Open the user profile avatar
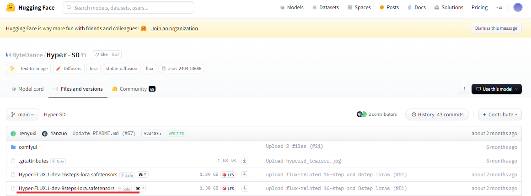The height and width of the screenshot is (196, 531). click(518, 7)
